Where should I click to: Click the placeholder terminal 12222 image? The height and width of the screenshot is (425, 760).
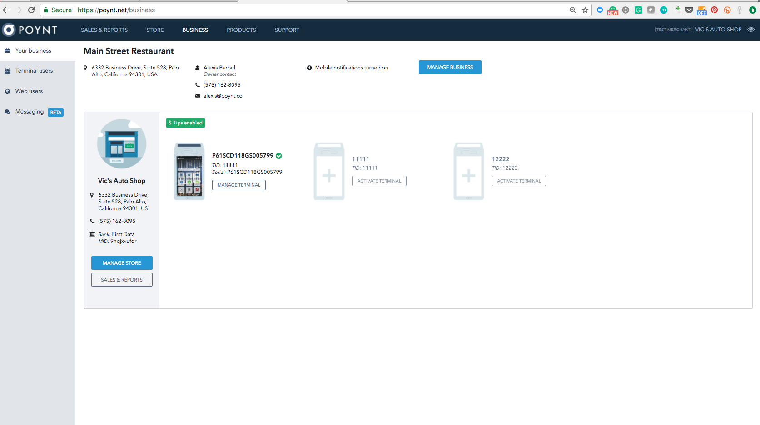pyautogui.click(x=469, y=171)
